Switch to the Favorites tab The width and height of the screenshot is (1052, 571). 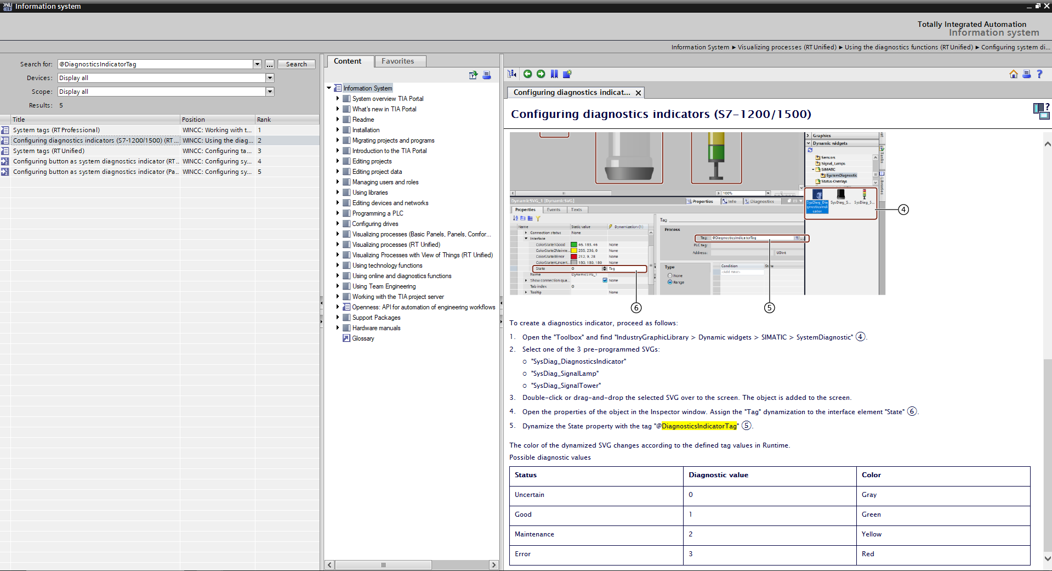(x=397, y=61)
